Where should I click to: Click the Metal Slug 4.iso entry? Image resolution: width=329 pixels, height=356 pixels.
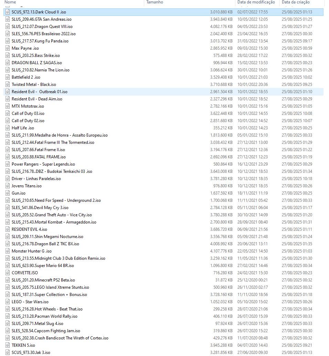point(37,324)
